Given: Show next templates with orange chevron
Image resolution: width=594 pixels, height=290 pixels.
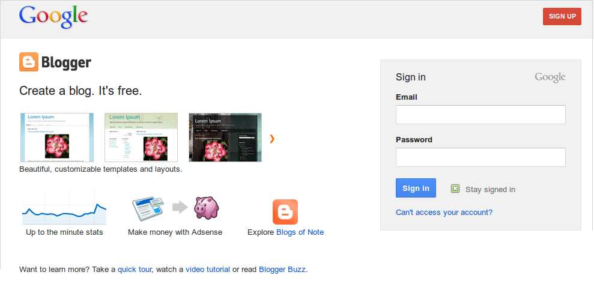Looking at the screenshot, I should tap(272, 139).
